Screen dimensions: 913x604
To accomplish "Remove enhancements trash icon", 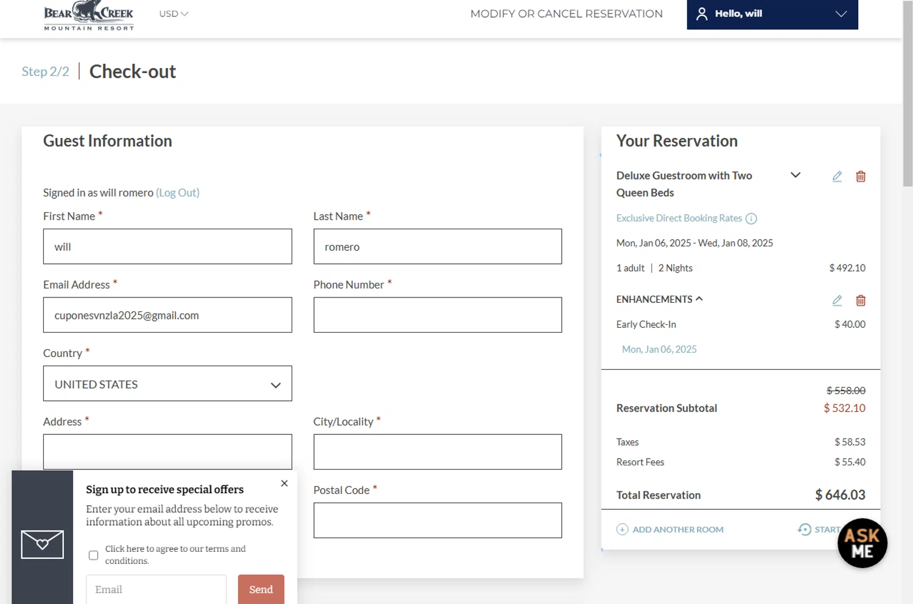I will point(861,300).
